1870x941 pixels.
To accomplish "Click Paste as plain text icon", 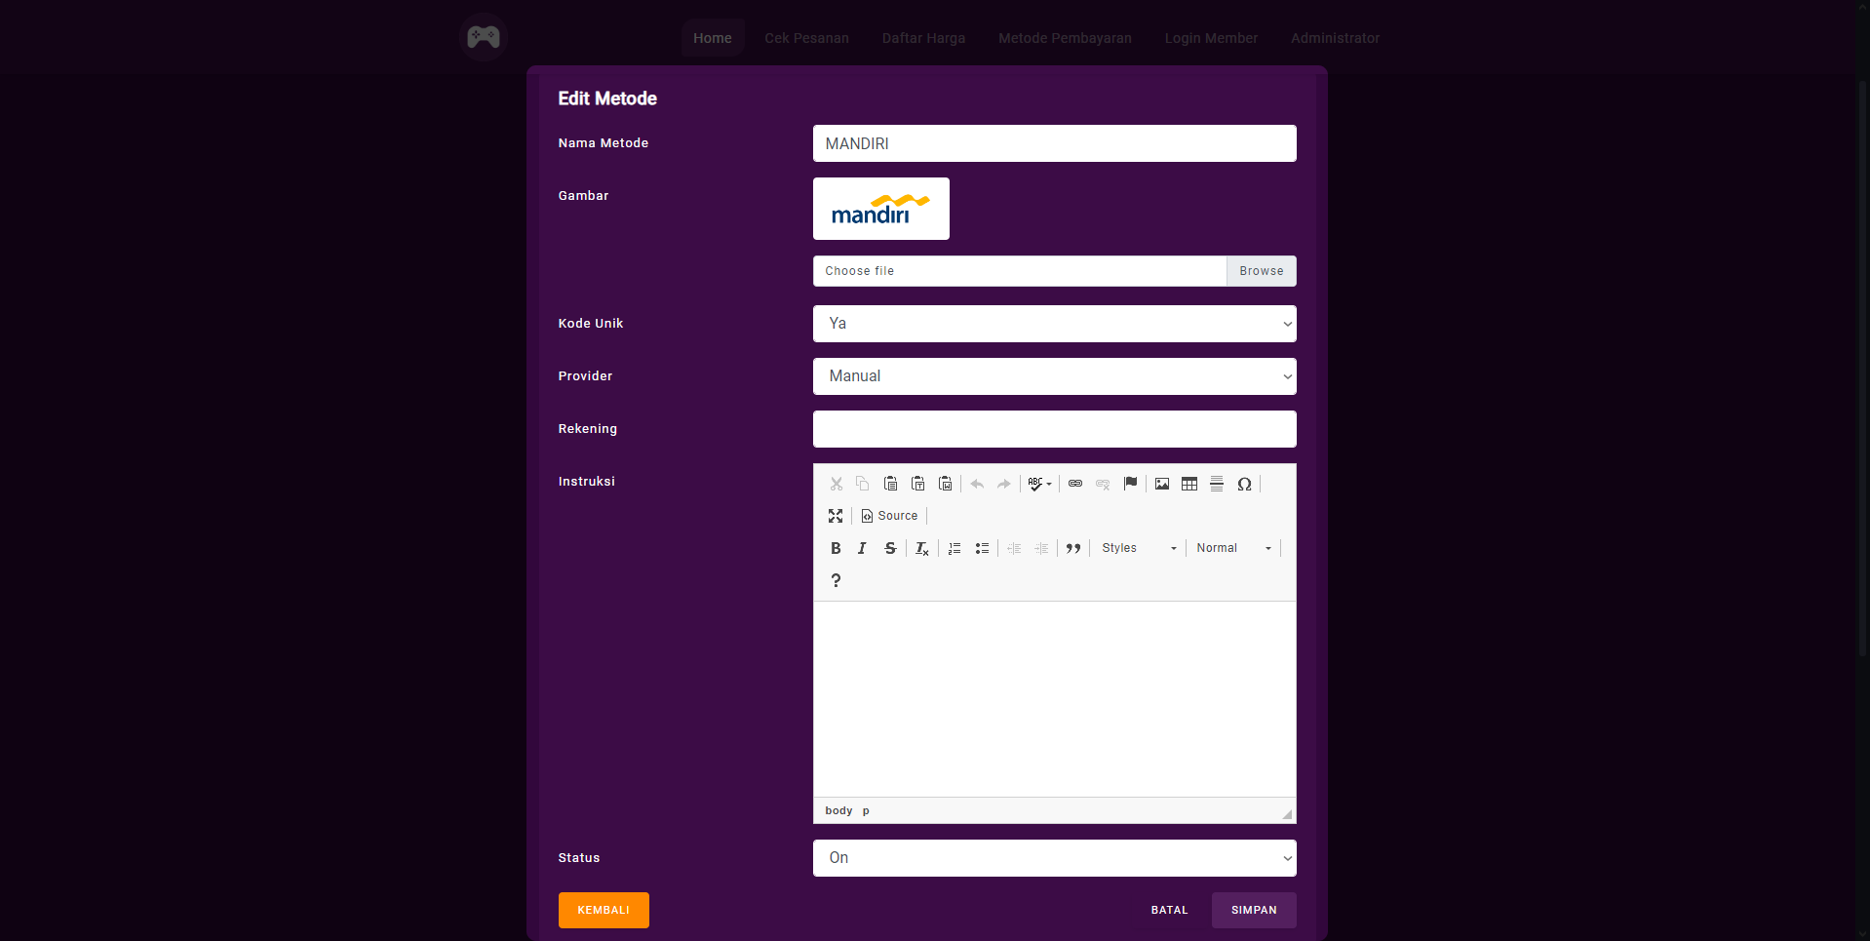I will (x=917, y=484).
